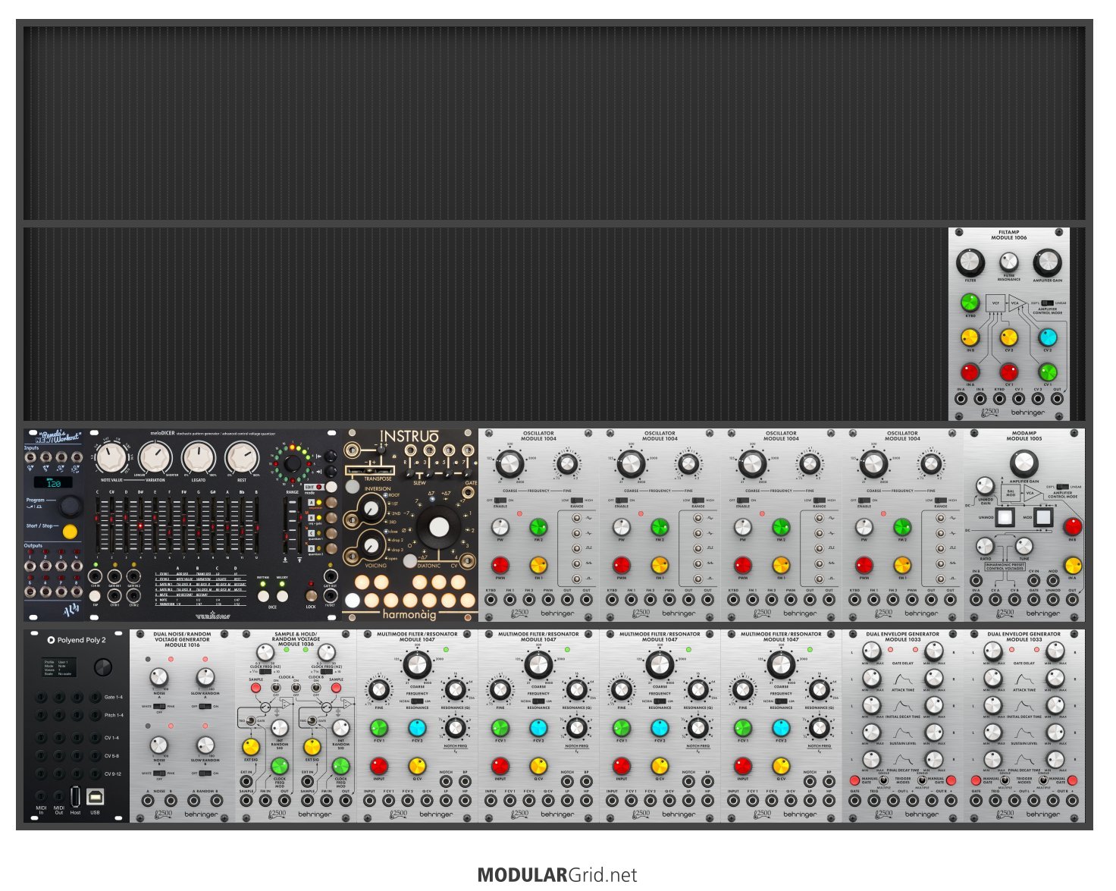
Task: Click the "120" tempo display on Pamela's Workout
Action: (55, 483)
